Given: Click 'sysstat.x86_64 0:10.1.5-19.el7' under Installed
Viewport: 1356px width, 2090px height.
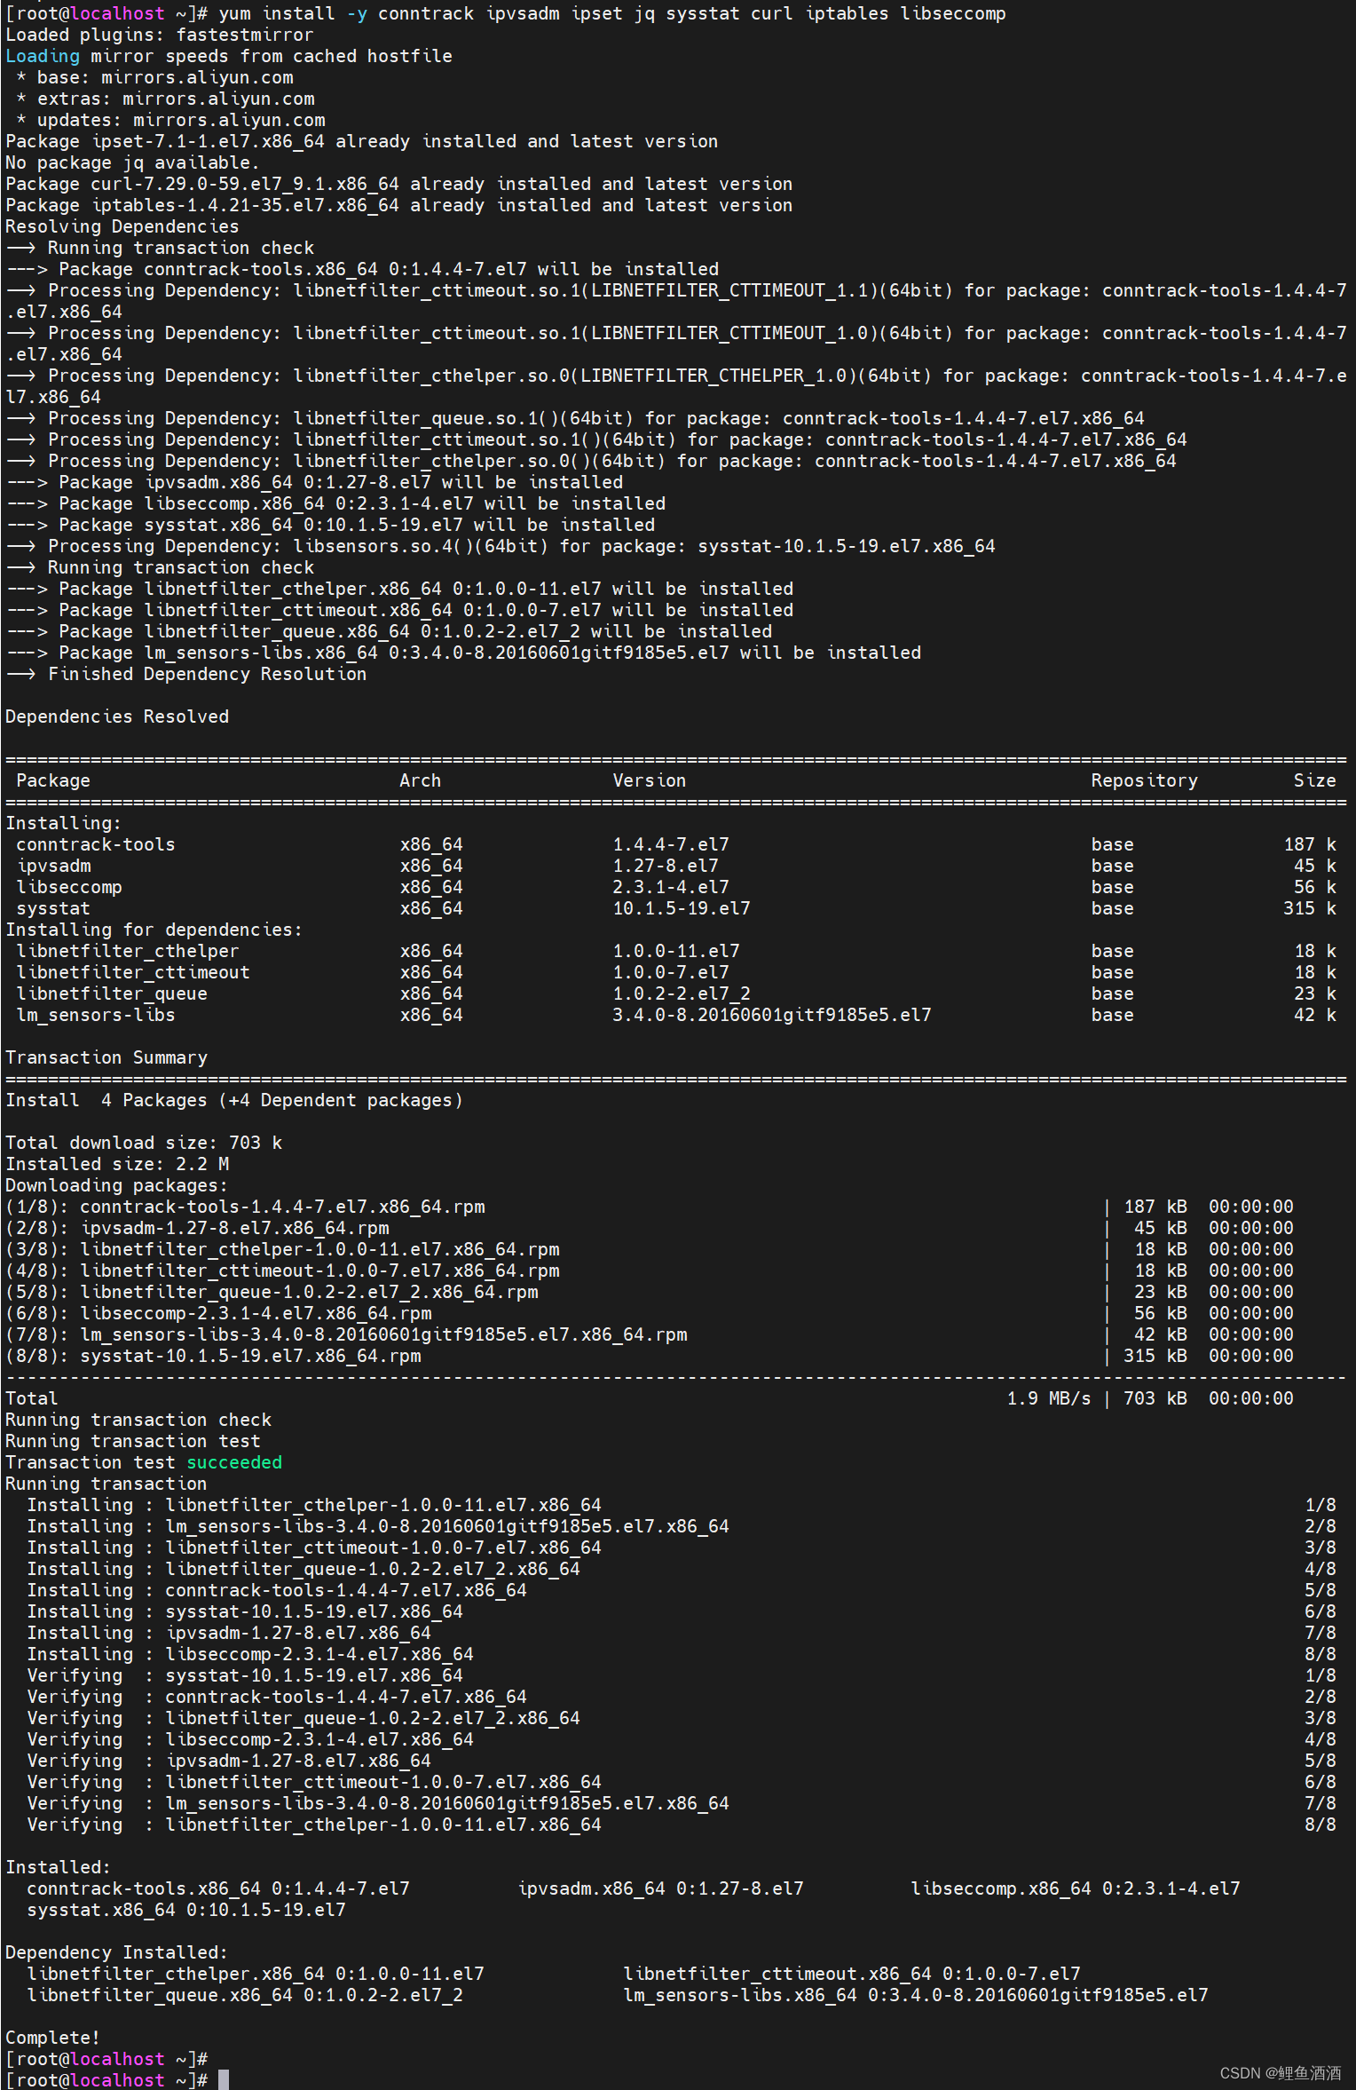Looking at the screenshot, I should (x=186, y=1910).
